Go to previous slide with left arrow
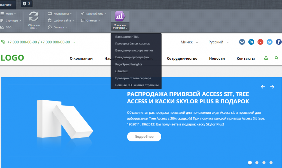282x168 pixels. pyautogui.click(x=263, y=87)
